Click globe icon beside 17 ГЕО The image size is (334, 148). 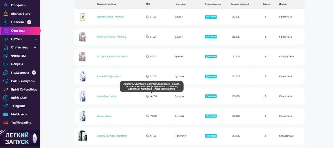click(x=147, y=116)
